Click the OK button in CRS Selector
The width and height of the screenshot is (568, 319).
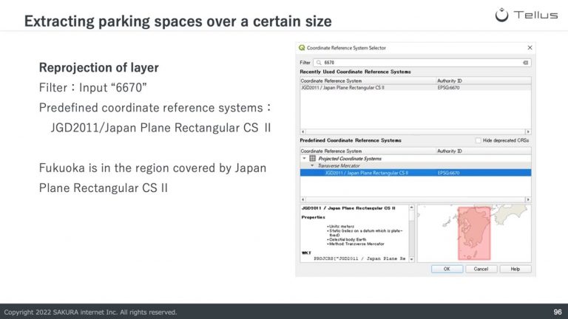(447, 269)
